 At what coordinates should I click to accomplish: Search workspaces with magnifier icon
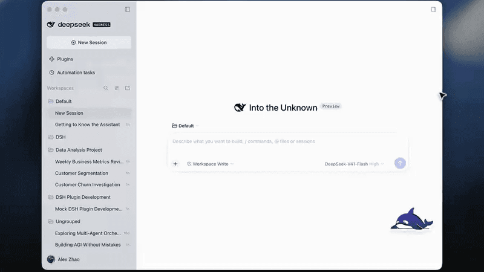pos(106,88)
